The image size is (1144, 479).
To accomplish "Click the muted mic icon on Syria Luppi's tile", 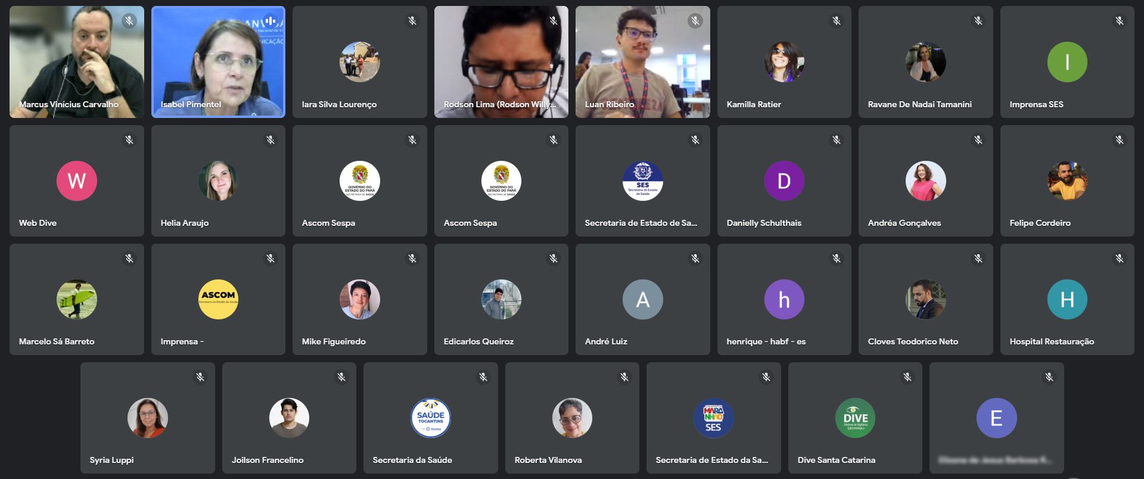I will pos(200,377).
